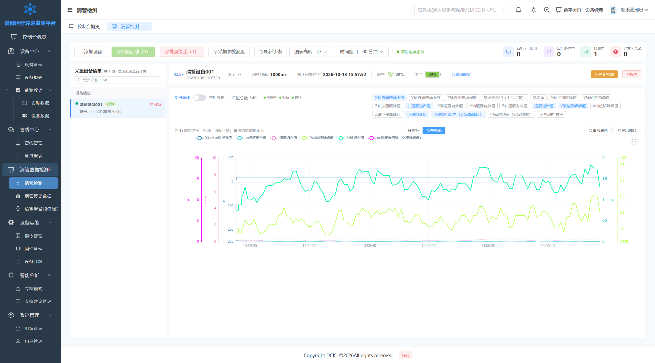This screenshot has width=655, height=363.
Task: Enable 航向角 metric tag
Action: tap(538, 98)
